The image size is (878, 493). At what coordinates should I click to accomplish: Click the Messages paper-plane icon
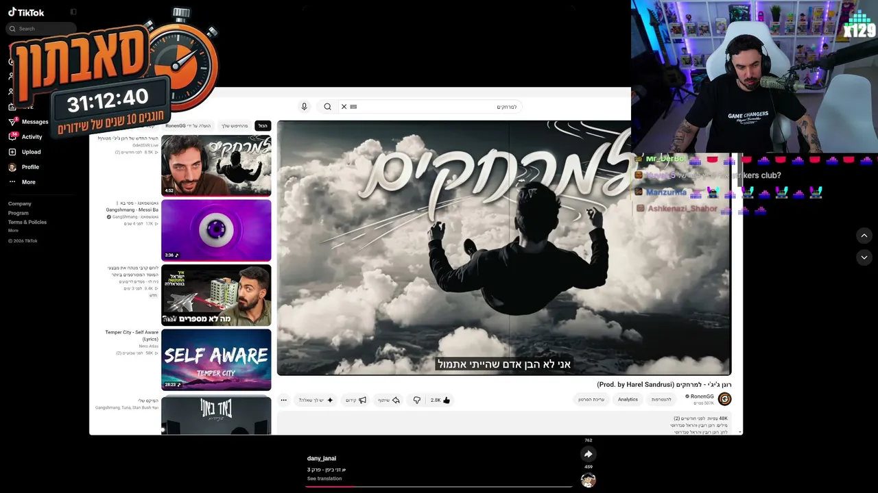coord(12,122)
